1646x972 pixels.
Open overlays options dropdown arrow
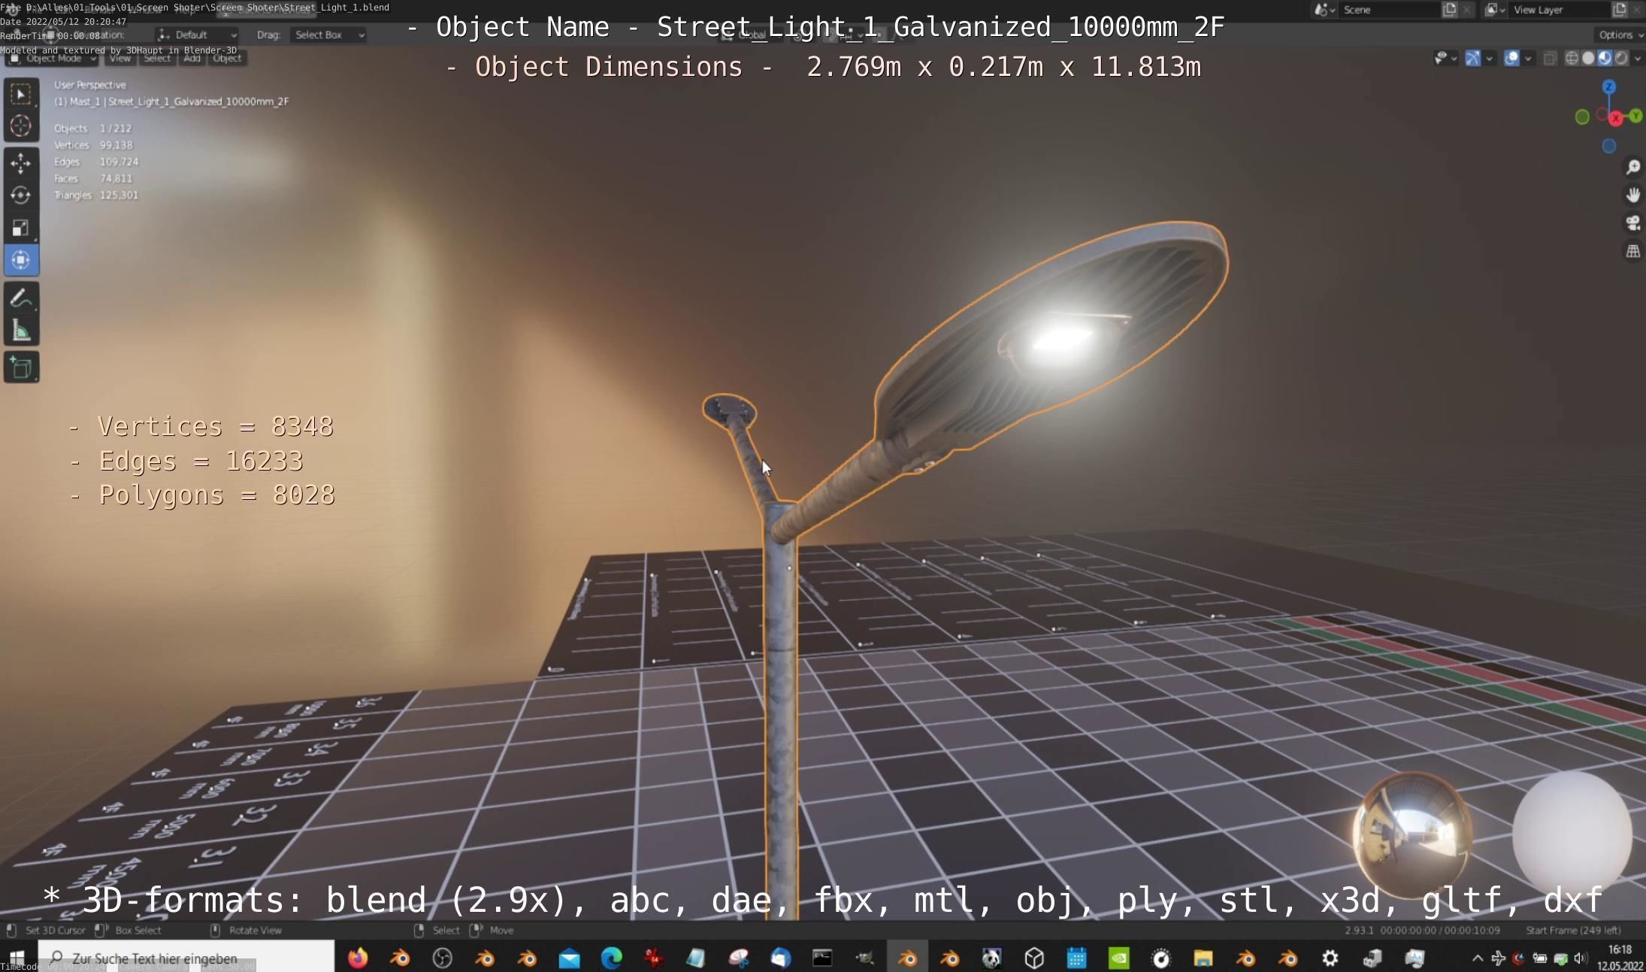[x=1527, y=58]
